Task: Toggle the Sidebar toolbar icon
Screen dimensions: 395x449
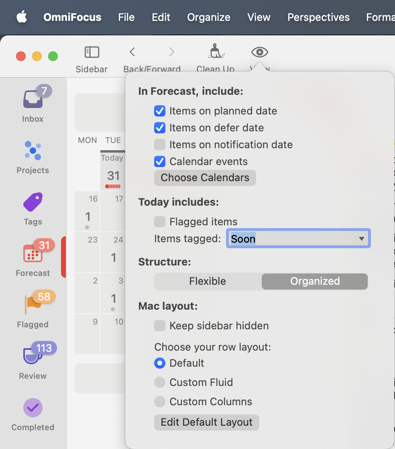Action: 92,52
